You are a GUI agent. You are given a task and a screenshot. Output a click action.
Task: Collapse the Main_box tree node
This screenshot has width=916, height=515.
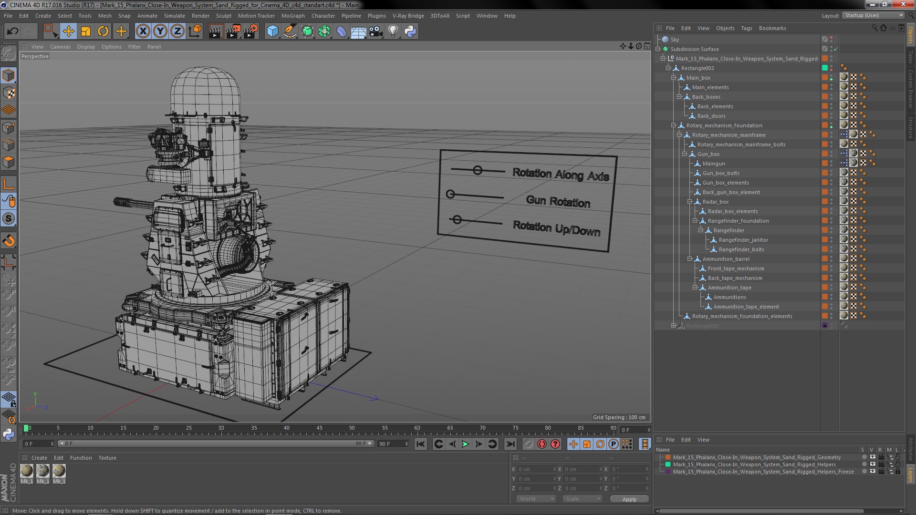pos(673,78)
